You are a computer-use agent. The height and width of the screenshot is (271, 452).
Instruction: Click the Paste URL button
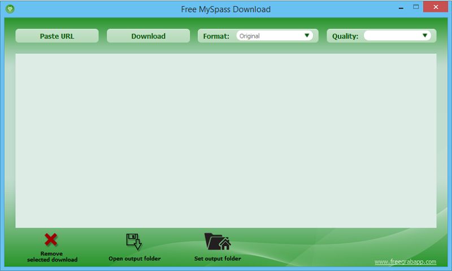pos(57,36)
